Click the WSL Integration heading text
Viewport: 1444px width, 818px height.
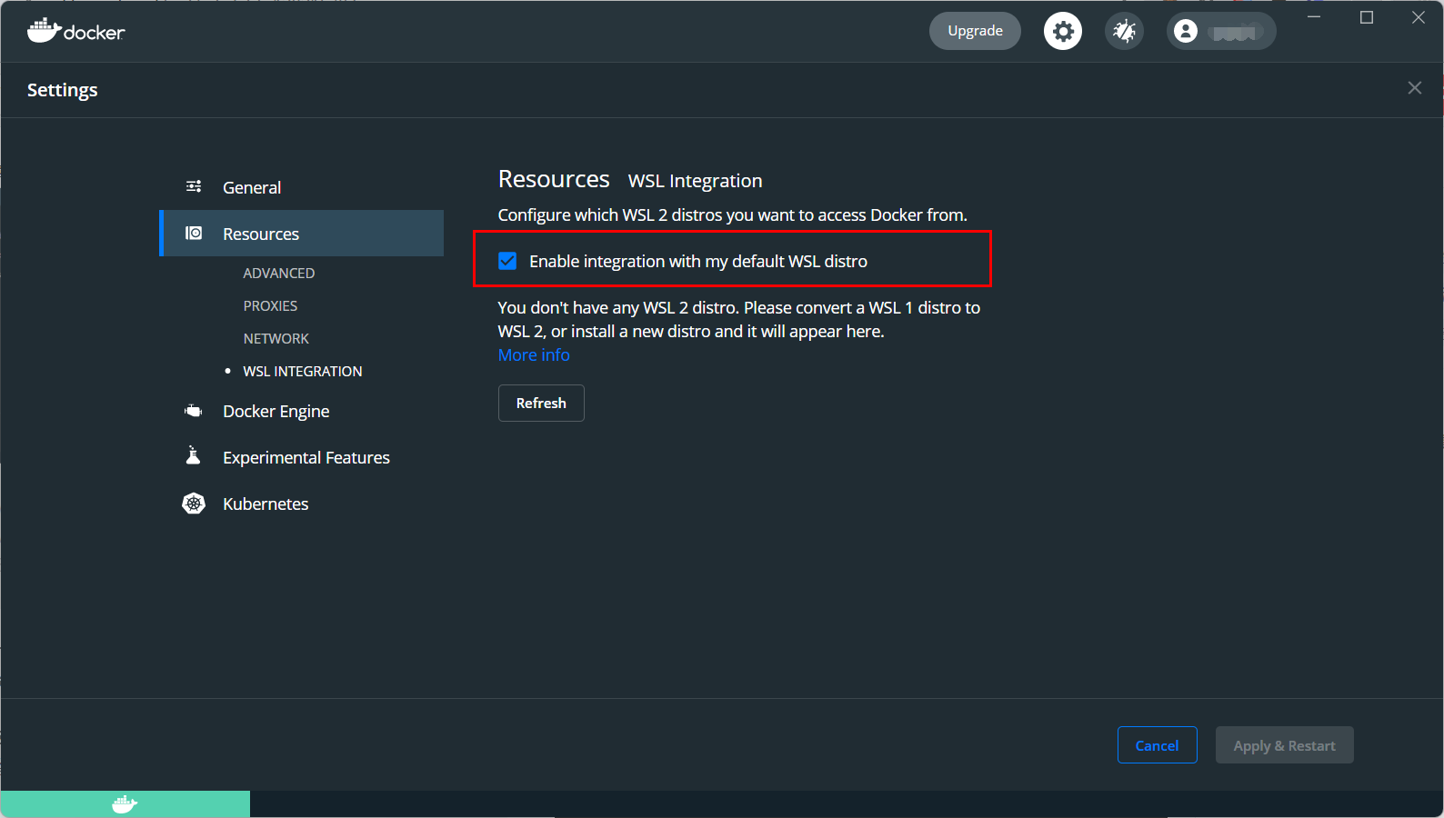point(696,181)
